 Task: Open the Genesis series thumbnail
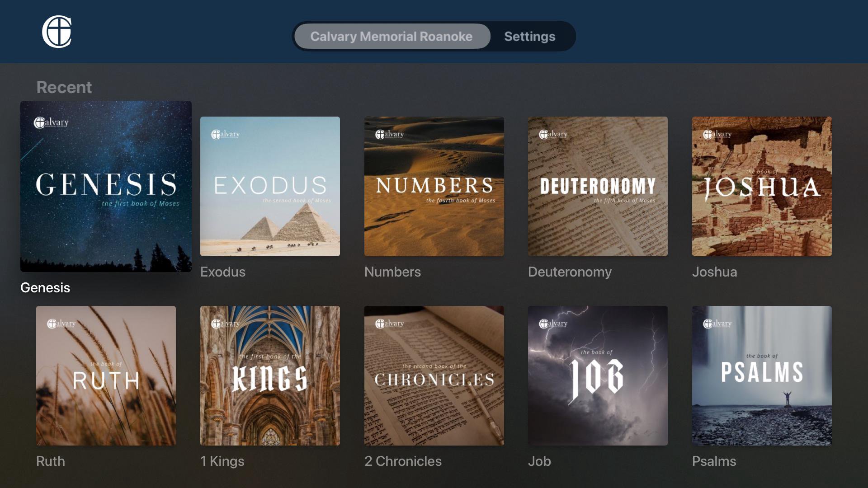[x=106, y=186]
